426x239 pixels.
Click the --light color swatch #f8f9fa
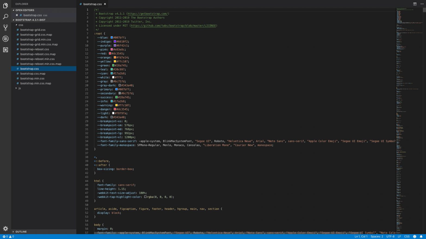coord(113,113)
